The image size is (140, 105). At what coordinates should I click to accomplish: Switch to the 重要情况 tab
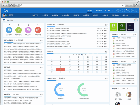(x=123, y=34)
